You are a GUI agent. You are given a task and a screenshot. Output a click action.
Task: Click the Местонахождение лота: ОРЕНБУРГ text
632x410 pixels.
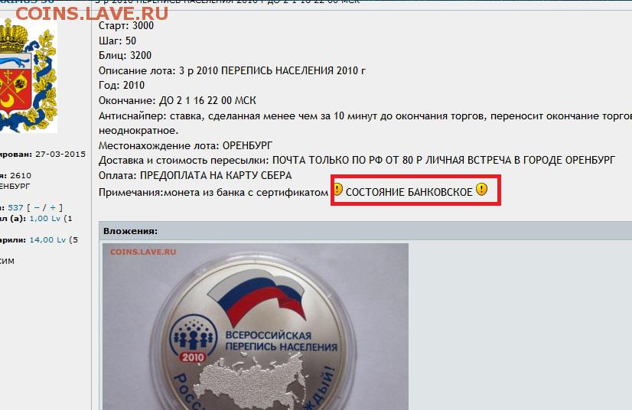click(185, 145)
